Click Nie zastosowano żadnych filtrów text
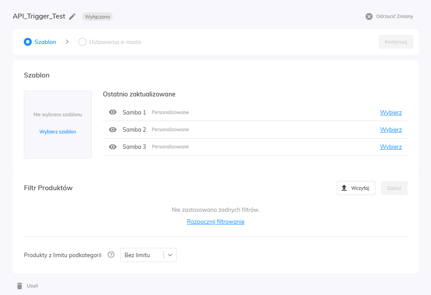 tap(215, 210)
